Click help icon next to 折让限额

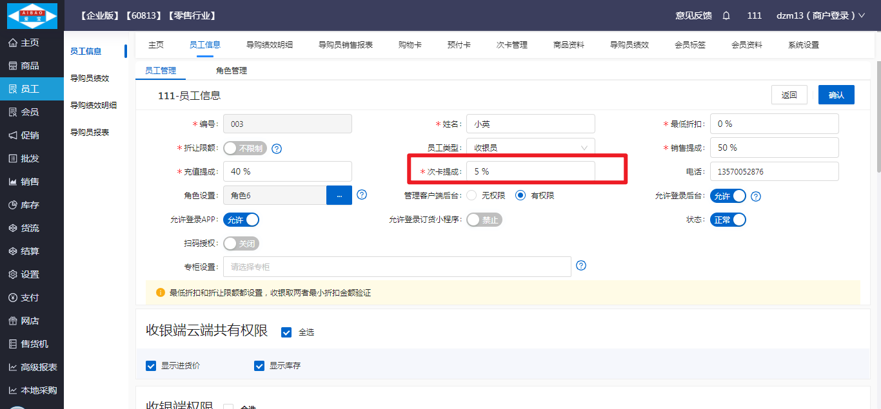click(277, 149)
